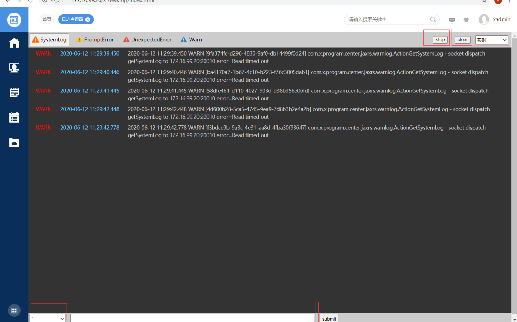
Task: Expand the 实时 dropdown
Action: point(491,40)
